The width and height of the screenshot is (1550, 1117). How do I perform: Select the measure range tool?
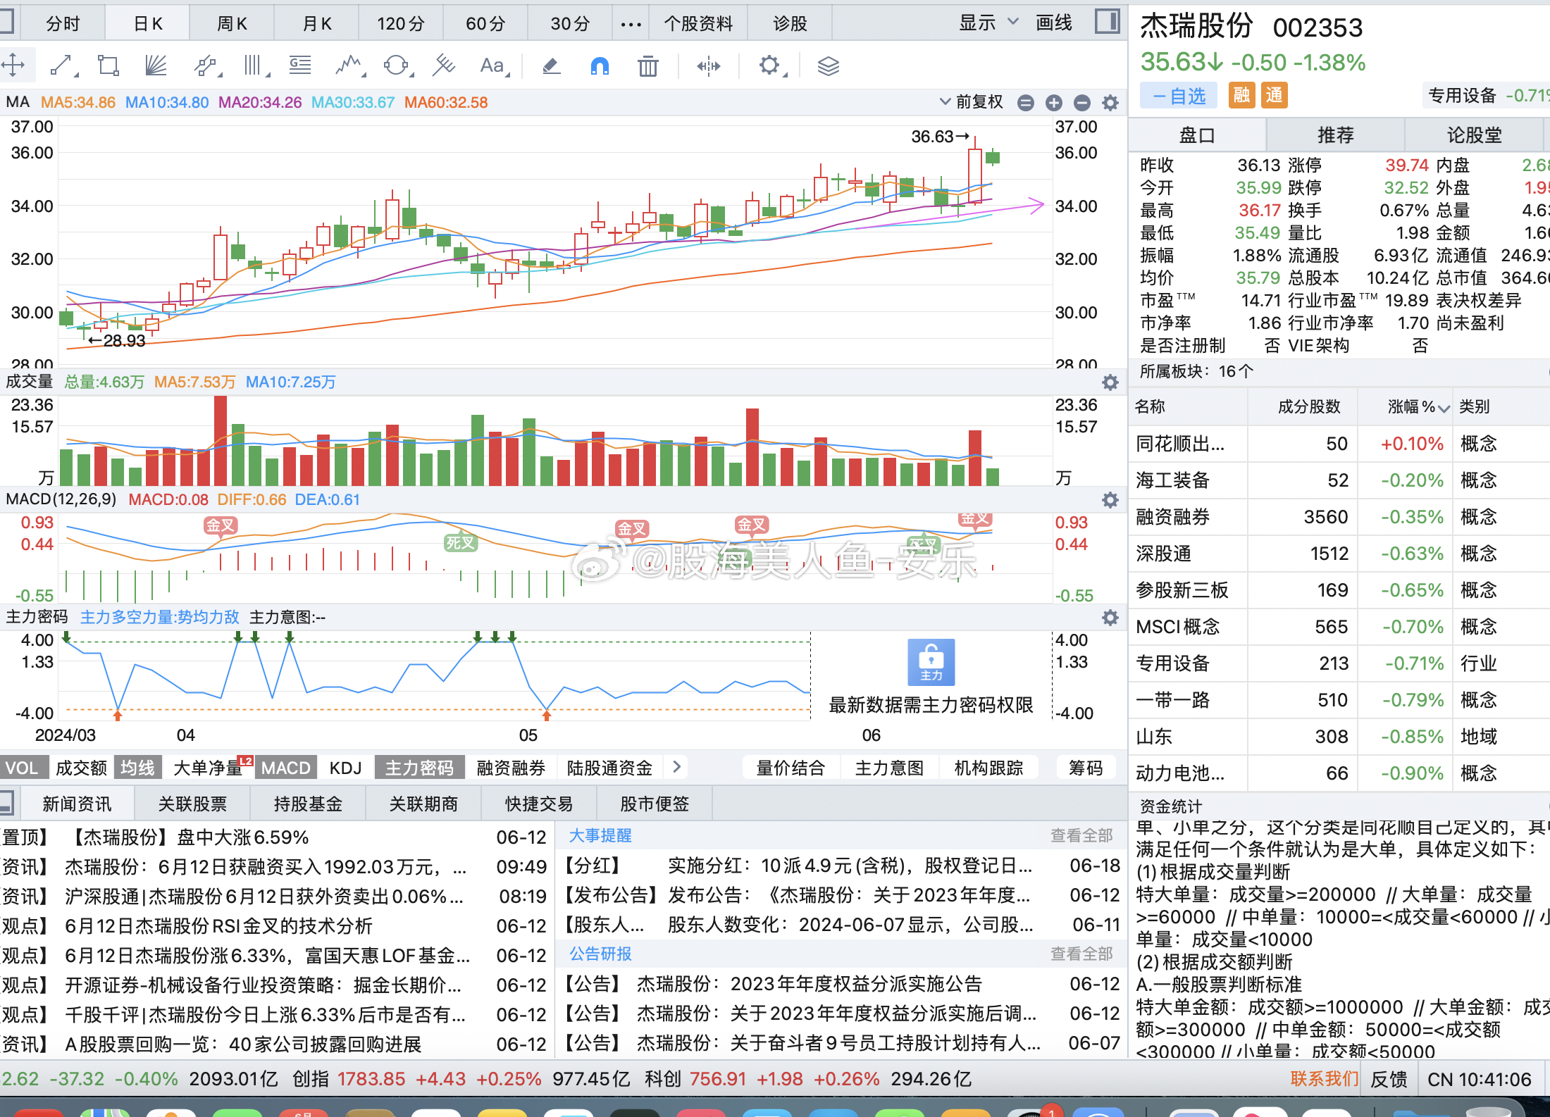coord(709,65)
